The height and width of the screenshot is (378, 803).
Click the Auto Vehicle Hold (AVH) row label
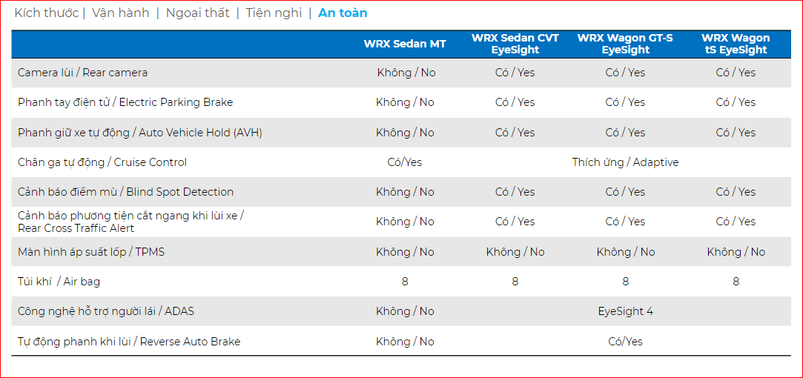(x=139, y=133)
